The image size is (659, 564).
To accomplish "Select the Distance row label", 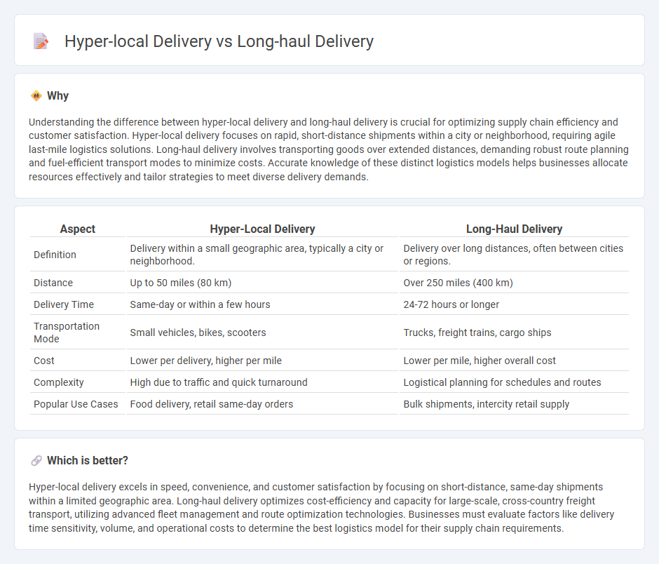I will 53,283.
